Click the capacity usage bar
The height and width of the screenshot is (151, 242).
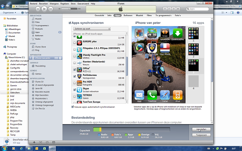131,130
